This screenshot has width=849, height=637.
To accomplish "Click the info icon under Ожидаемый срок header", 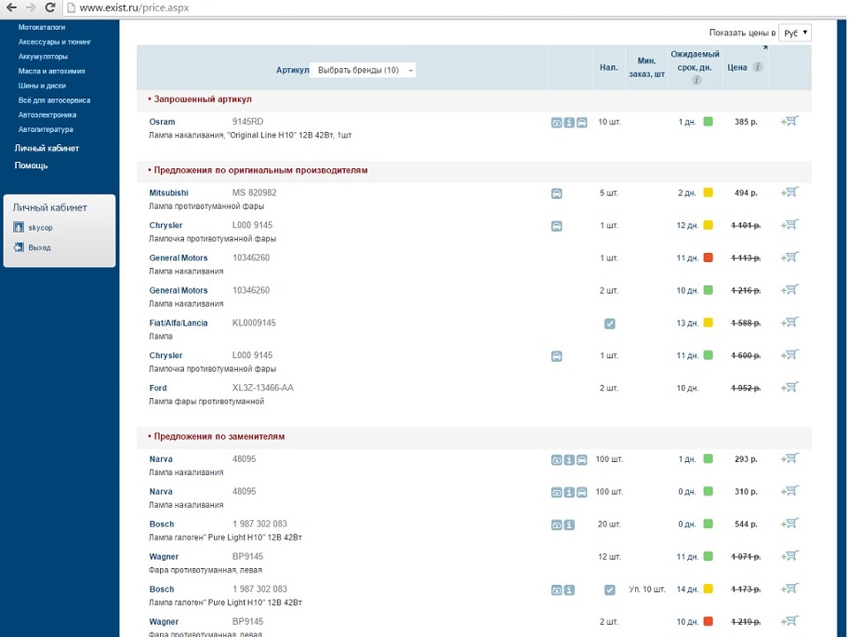I will pyautogui.click(x=697, y=81).
